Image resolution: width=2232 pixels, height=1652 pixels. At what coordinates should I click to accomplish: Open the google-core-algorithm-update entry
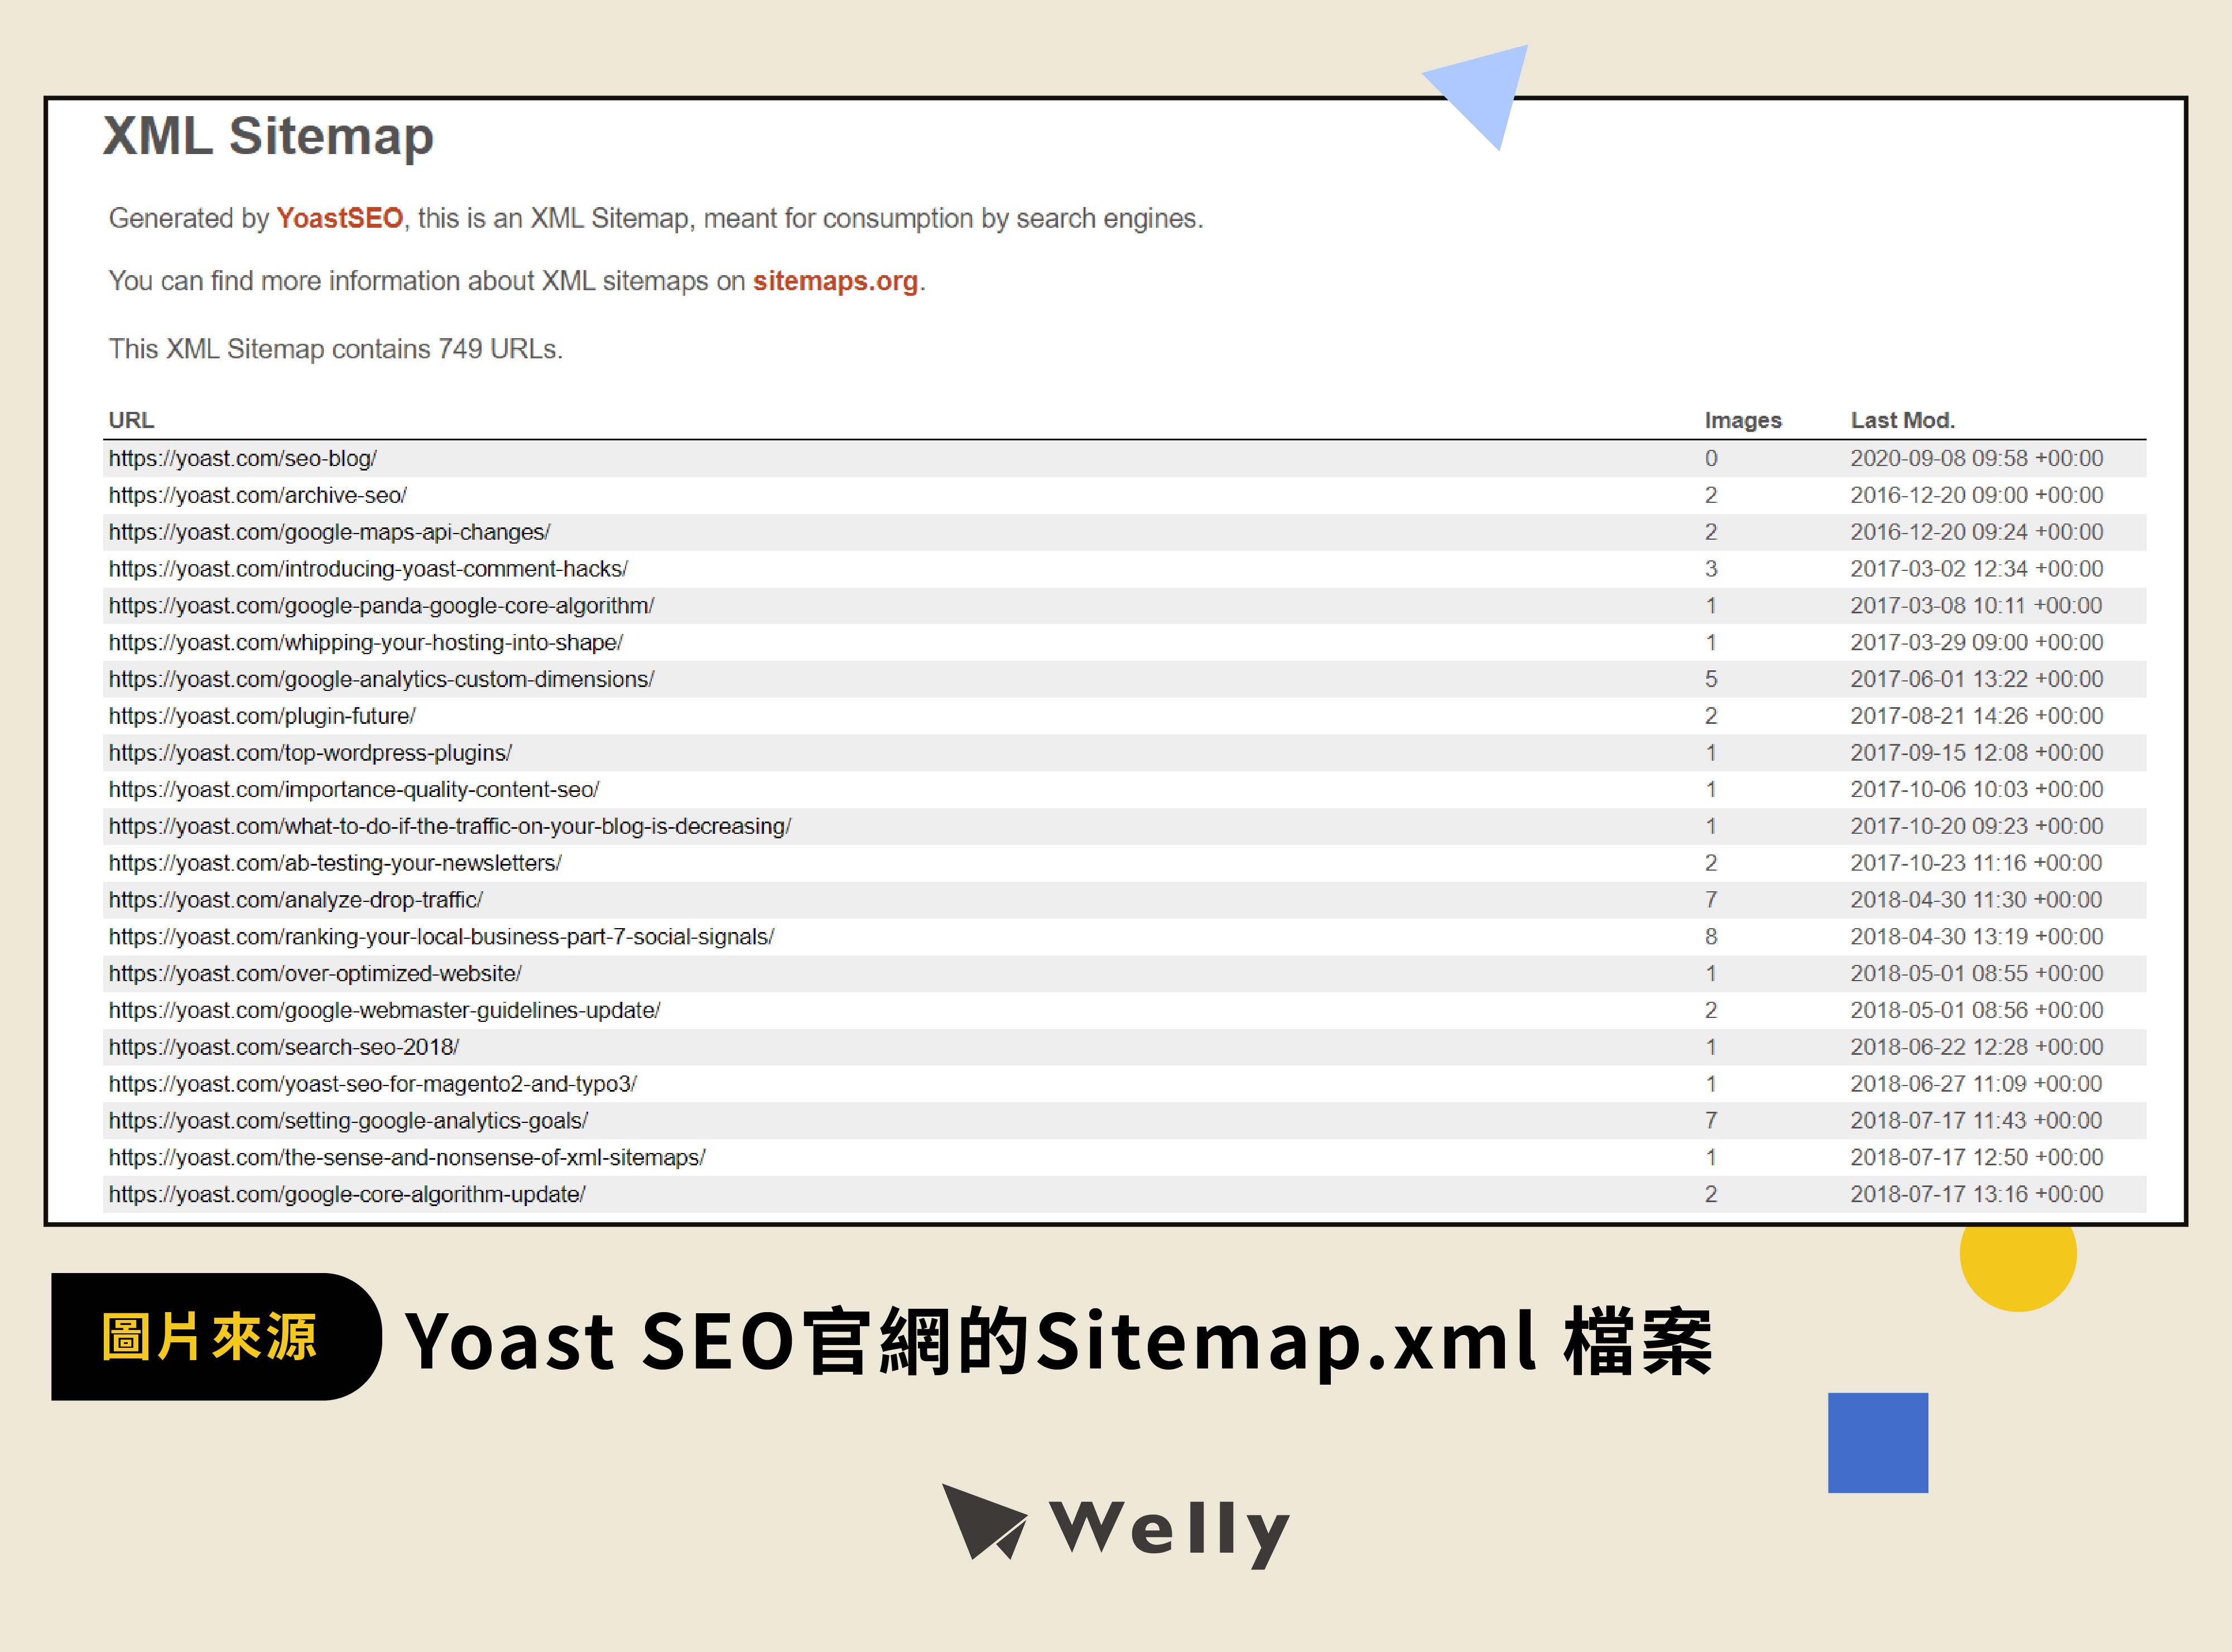point(350,1194)
